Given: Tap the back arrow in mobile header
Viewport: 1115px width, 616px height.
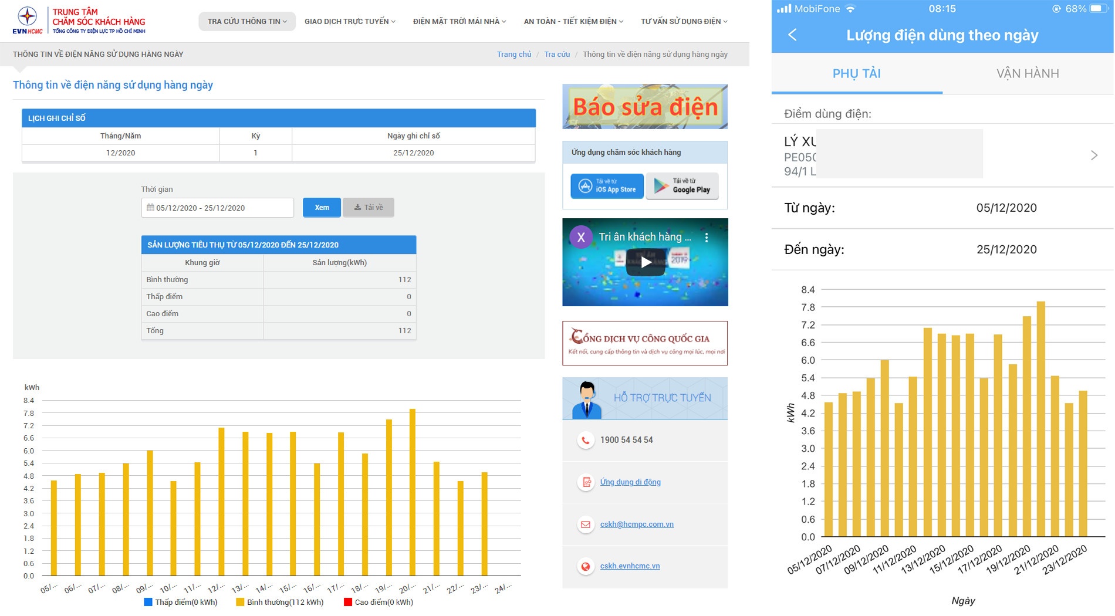Looking at the screenshot, I should [x=792, y=35].
